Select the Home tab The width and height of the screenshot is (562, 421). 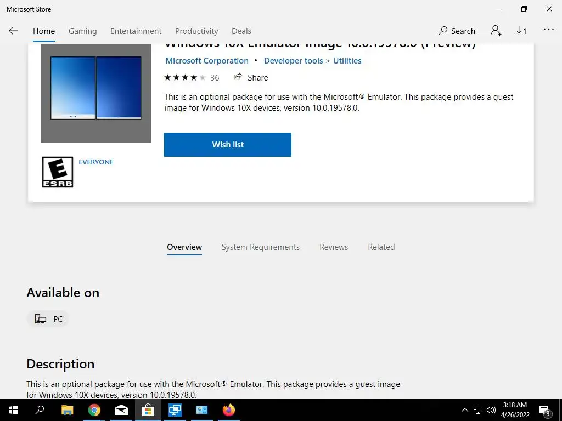point(44,31)
